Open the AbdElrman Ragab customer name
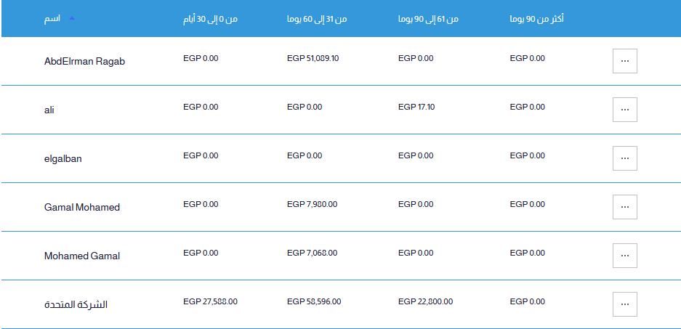Image resolution: width=681 pixels, height=329 pixels. pyautogui.click(x=85, y=62)
